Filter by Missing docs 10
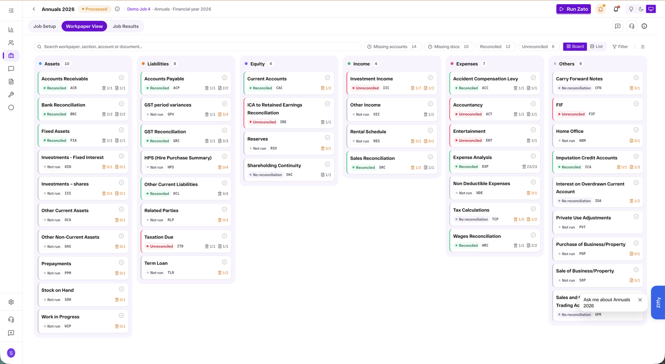 coord(449,47)
